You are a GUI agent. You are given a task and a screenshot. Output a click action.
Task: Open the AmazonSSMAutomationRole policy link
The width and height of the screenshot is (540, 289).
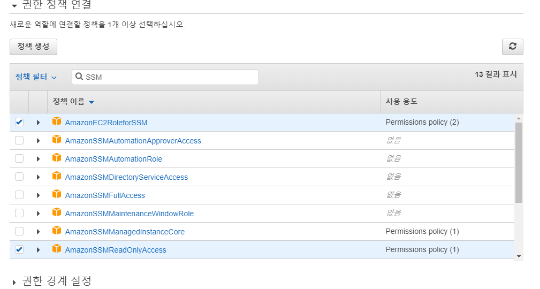[113, 159]
